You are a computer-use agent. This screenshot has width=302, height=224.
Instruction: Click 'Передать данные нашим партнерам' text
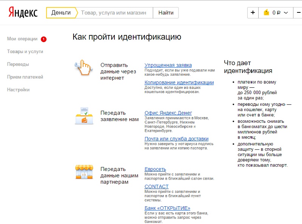pos(119,175)
